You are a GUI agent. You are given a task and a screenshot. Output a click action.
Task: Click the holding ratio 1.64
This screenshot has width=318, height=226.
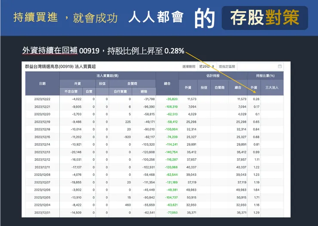pos(257,190)
